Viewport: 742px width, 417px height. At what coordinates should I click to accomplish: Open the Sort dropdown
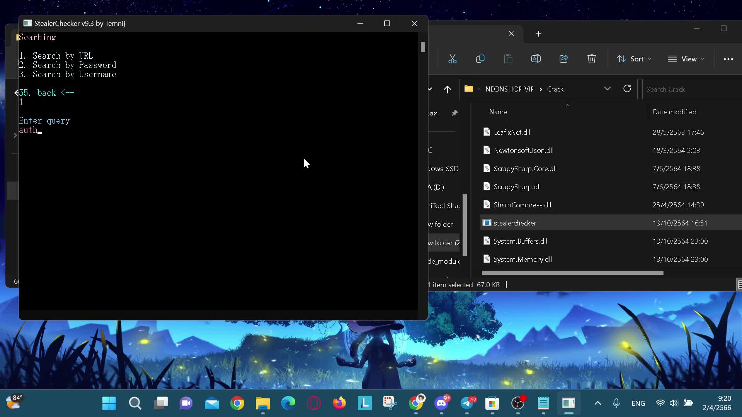click(x=634, y=59)
